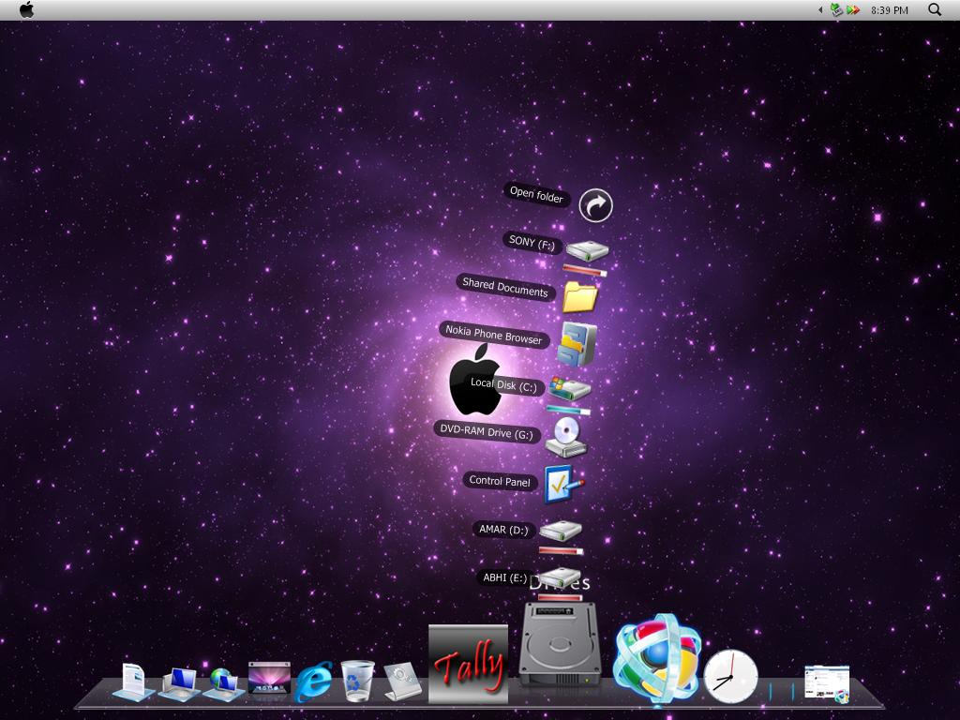Open the AMAR (D:) drive icon

pyautogui.click(x=561, y=531)
